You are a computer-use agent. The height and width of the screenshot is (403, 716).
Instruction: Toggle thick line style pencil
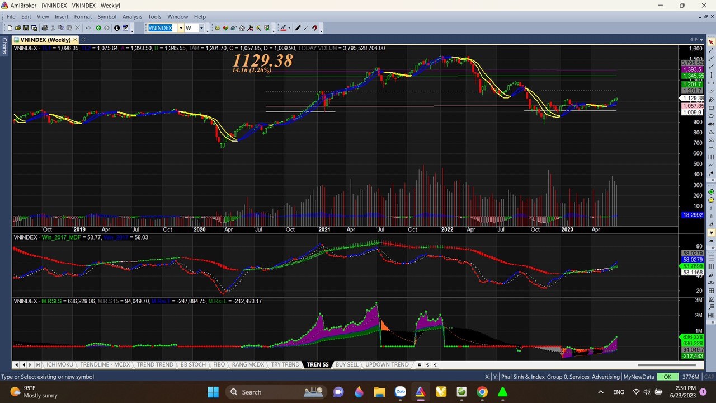298,28
